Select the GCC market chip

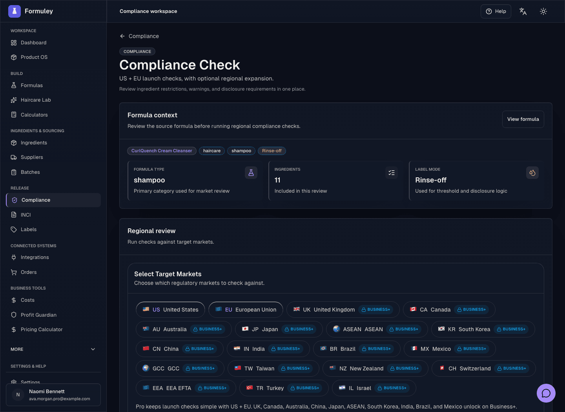pyautogui.click(x=180, y=368)
